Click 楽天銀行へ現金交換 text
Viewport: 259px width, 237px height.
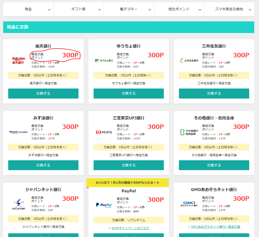pyautogui.click(x=43, y=83)
